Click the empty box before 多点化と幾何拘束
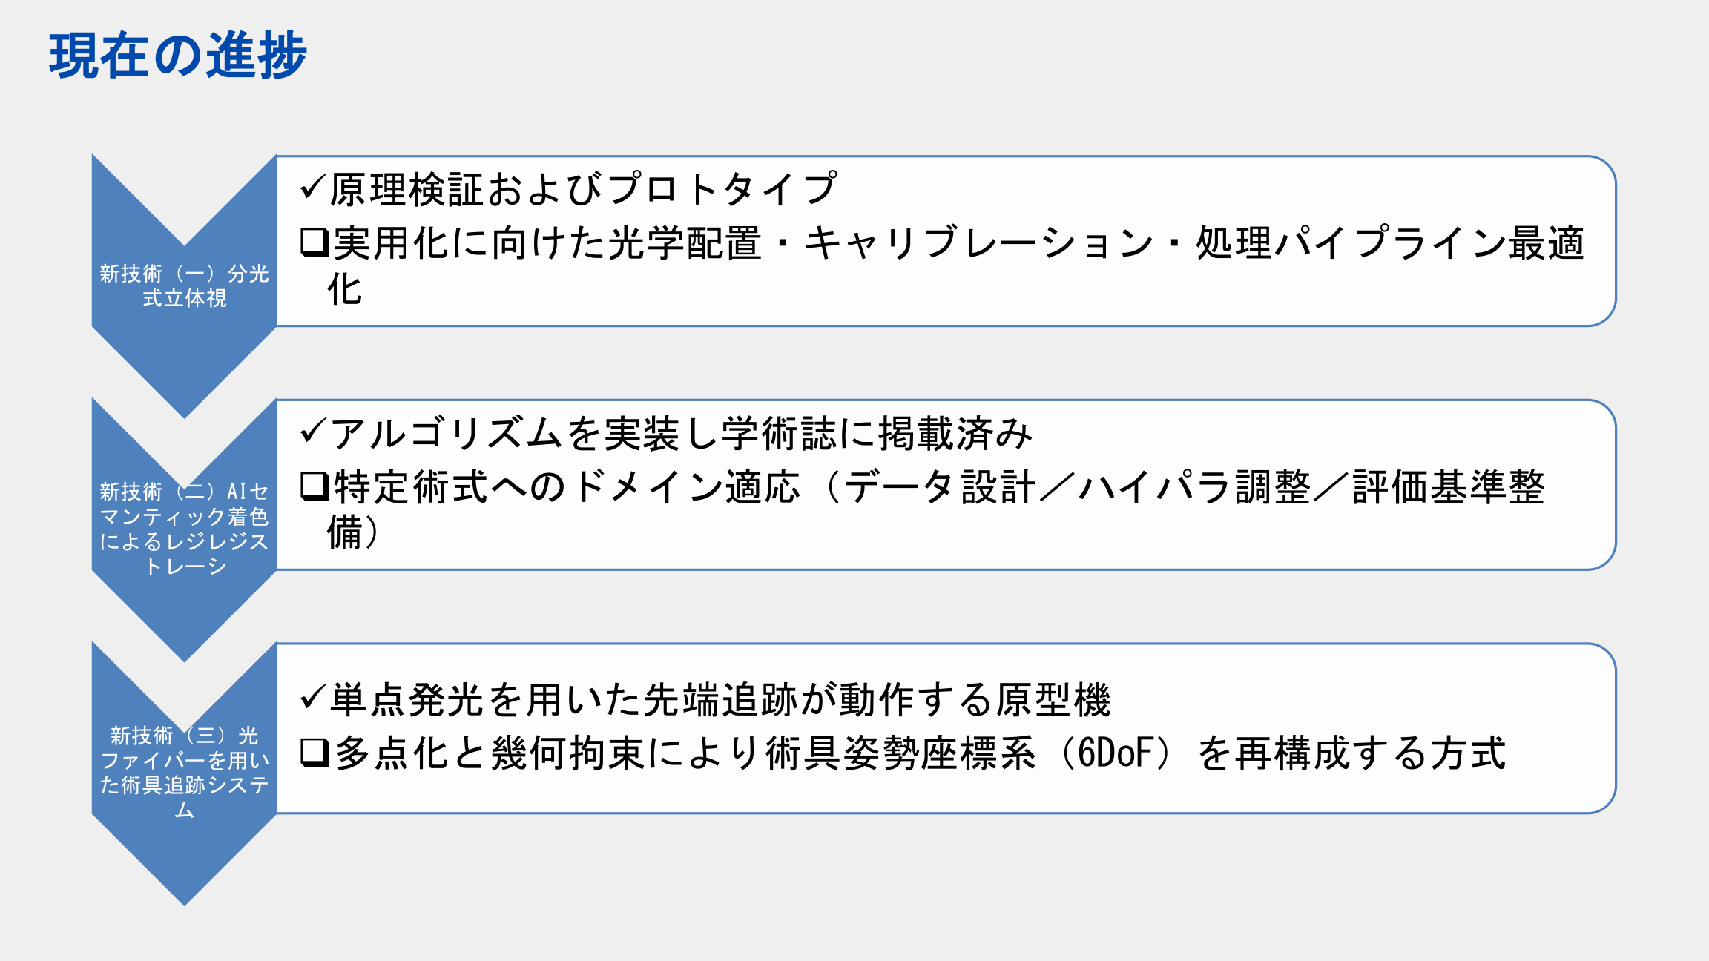This screenshot has width=1709, height=961. [x=315, y=753]
